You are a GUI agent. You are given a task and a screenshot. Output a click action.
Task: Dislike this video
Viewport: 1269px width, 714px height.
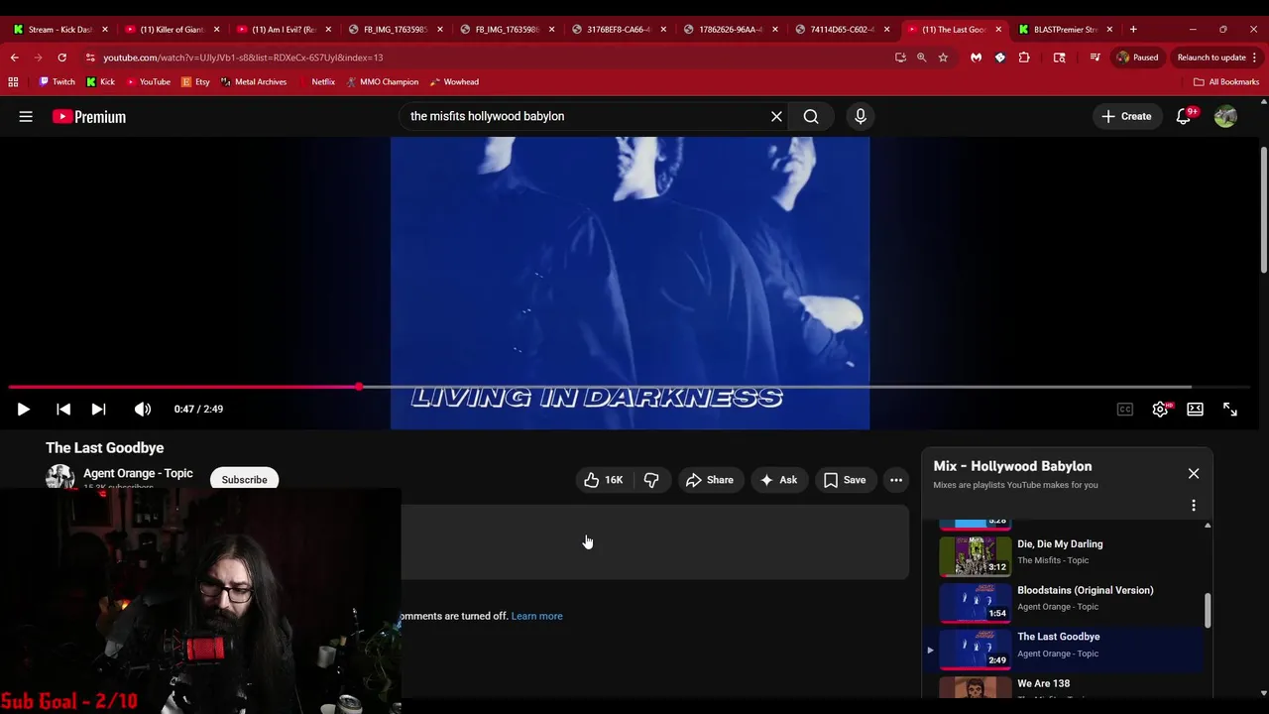tap(651, 480)
